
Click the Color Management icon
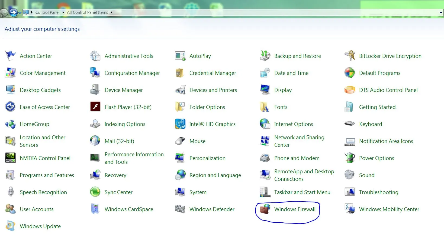coord(11,73)
